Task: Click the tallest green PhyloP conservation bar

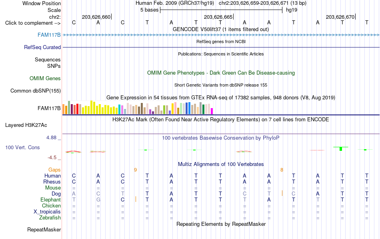Action: (341, 148)
